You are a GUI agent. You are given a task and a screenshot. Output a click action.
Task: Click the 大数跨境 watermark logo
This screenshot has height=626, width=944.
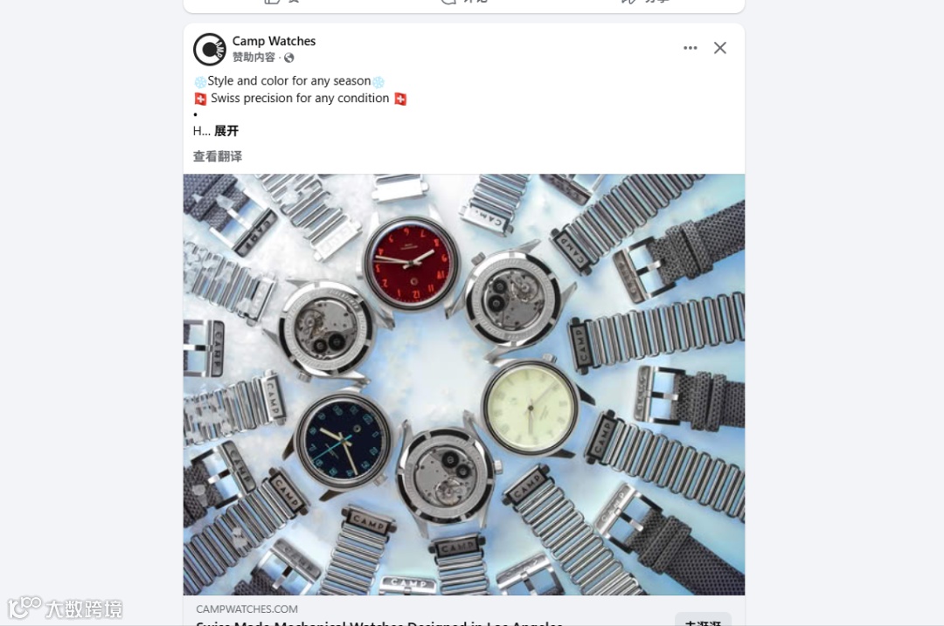(65, 608)
